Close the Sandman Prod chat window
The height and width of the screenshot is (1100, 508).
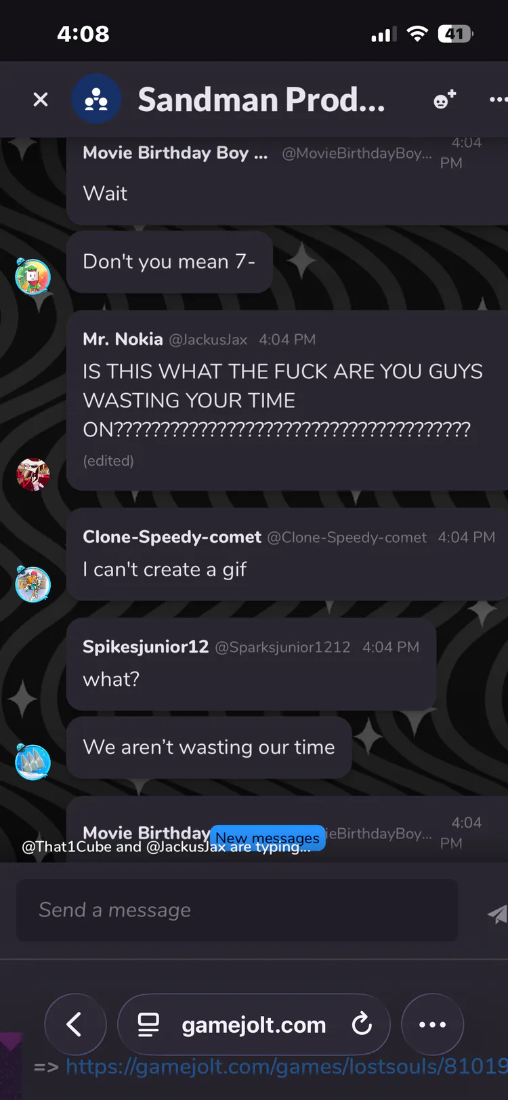41,100
